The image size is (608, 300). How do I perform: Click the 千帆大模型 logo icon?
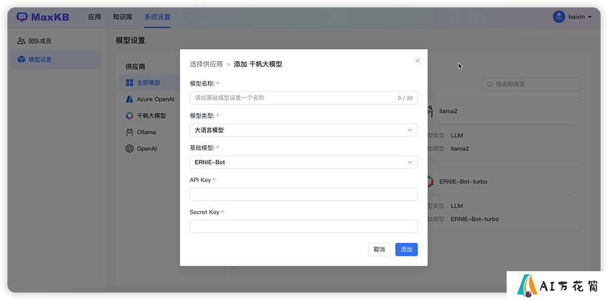pyautogui.click(x=129, y=116)
